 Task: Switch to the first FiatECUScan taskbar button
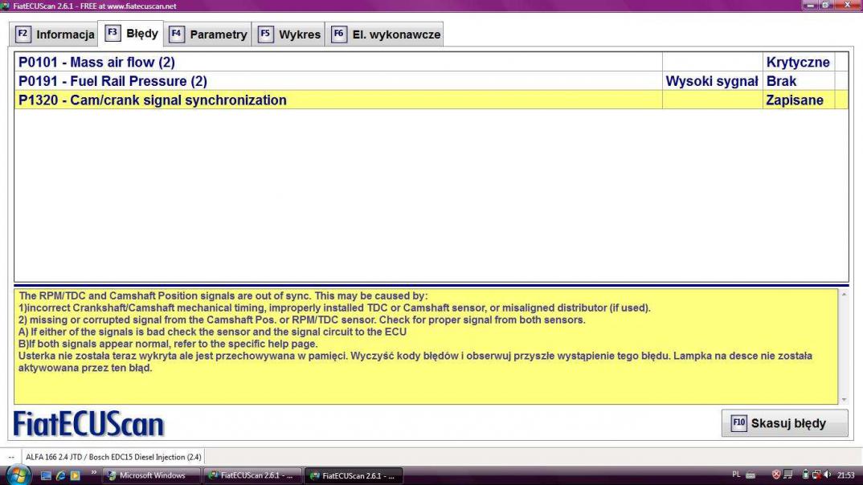click(x=252, y=475)
